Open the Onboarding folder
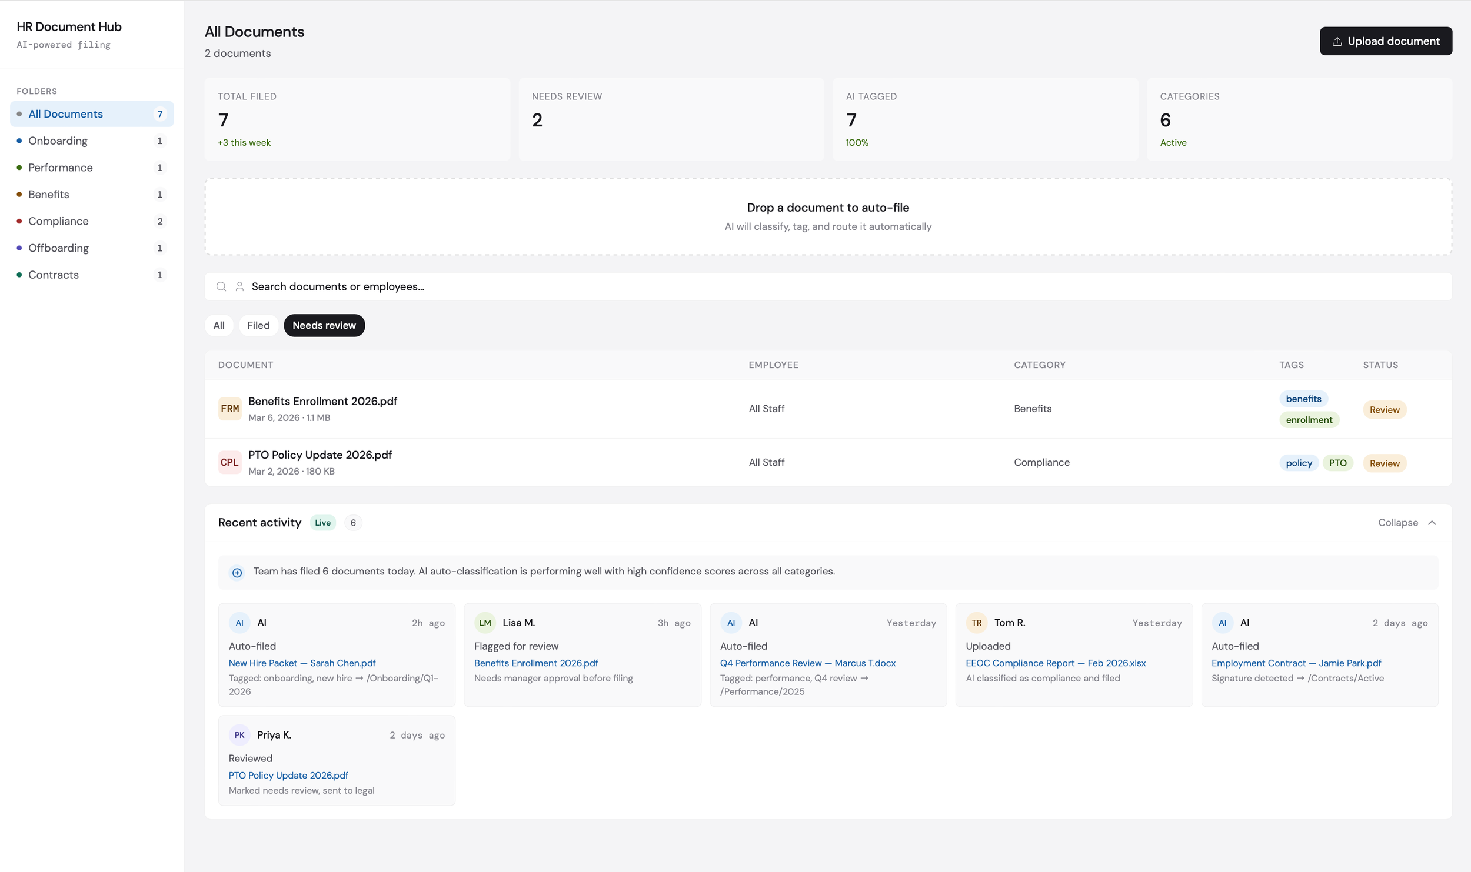Viewport: 1471px width, 872px height. pyautogui.click(x=58, y=141)
